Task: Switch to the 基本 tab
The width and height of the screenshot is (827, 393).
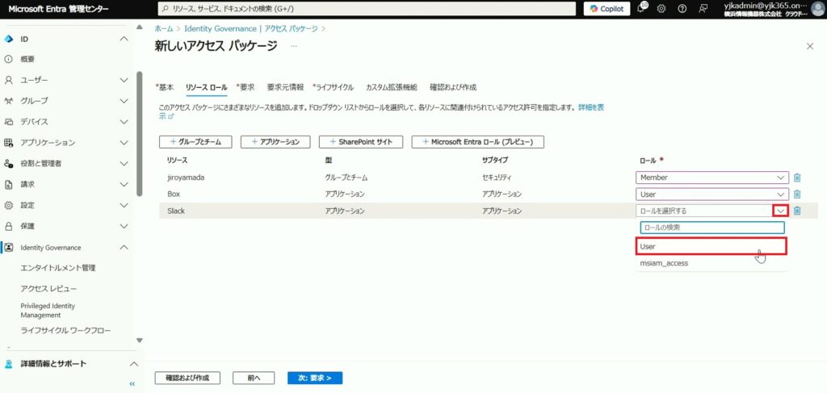Action: click(x=165, y=87)
